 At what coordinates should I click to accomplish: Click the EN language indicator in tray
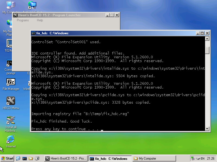202,158
